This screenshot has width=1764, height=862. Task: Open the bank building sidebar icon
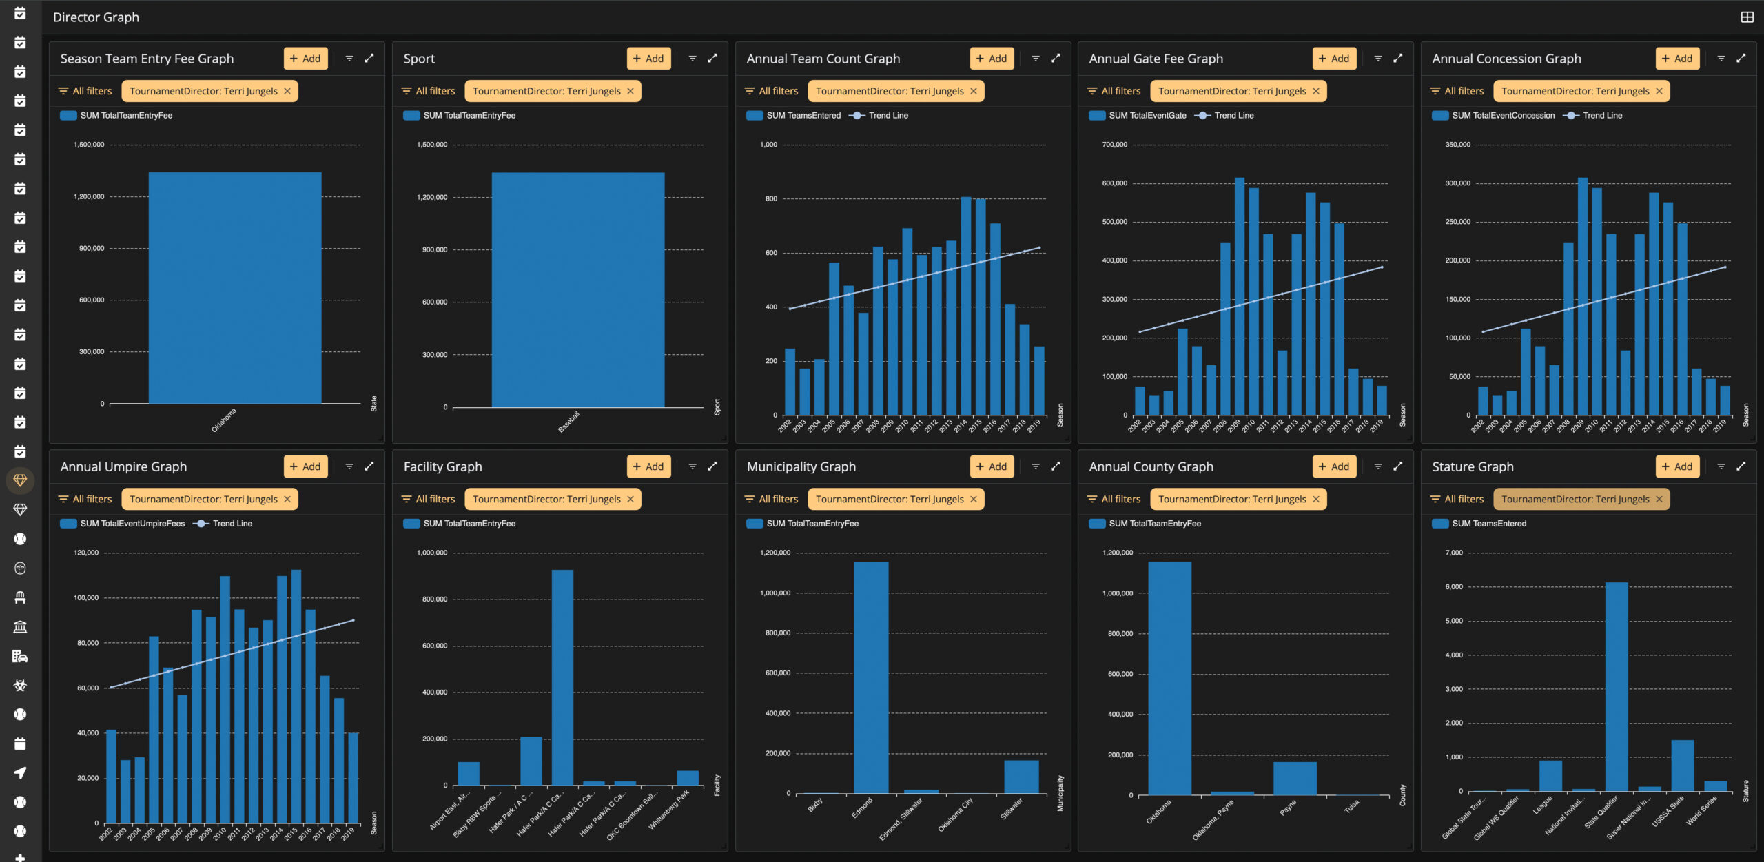[20, 626]
